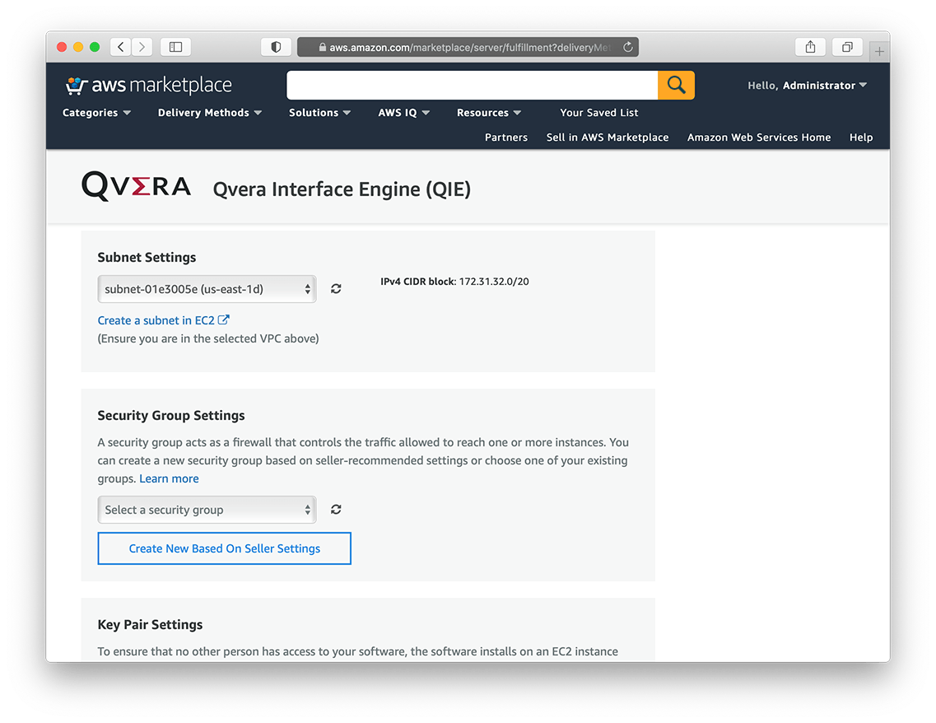
Task: Refresh the subnet list icon
Action: pyautogui.click(x=336, y=289)
